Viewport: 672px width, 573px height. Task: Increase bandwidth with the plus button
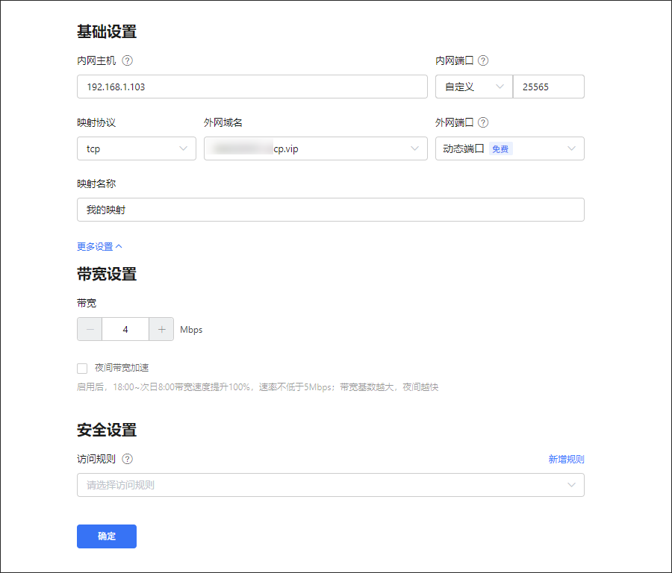[161, 329]
